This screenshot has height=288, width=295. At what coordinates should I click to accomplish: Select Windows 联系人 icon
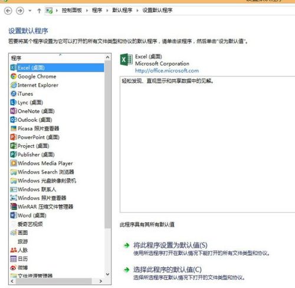click(14, 189)
